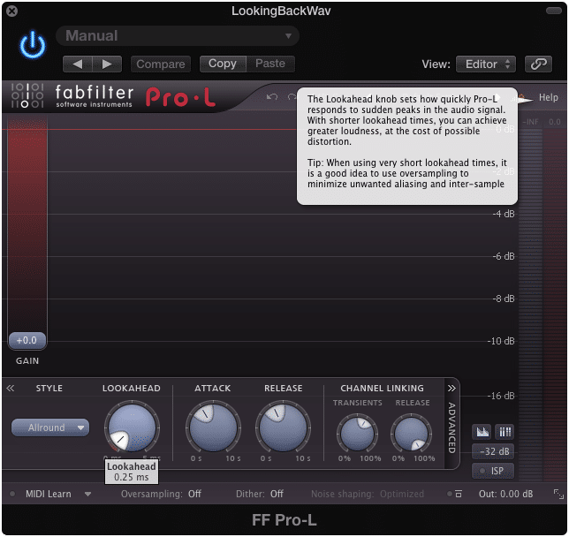Click the -6 dB scale label
This screenshot has height=537, width=569.
tap(504, 256)
